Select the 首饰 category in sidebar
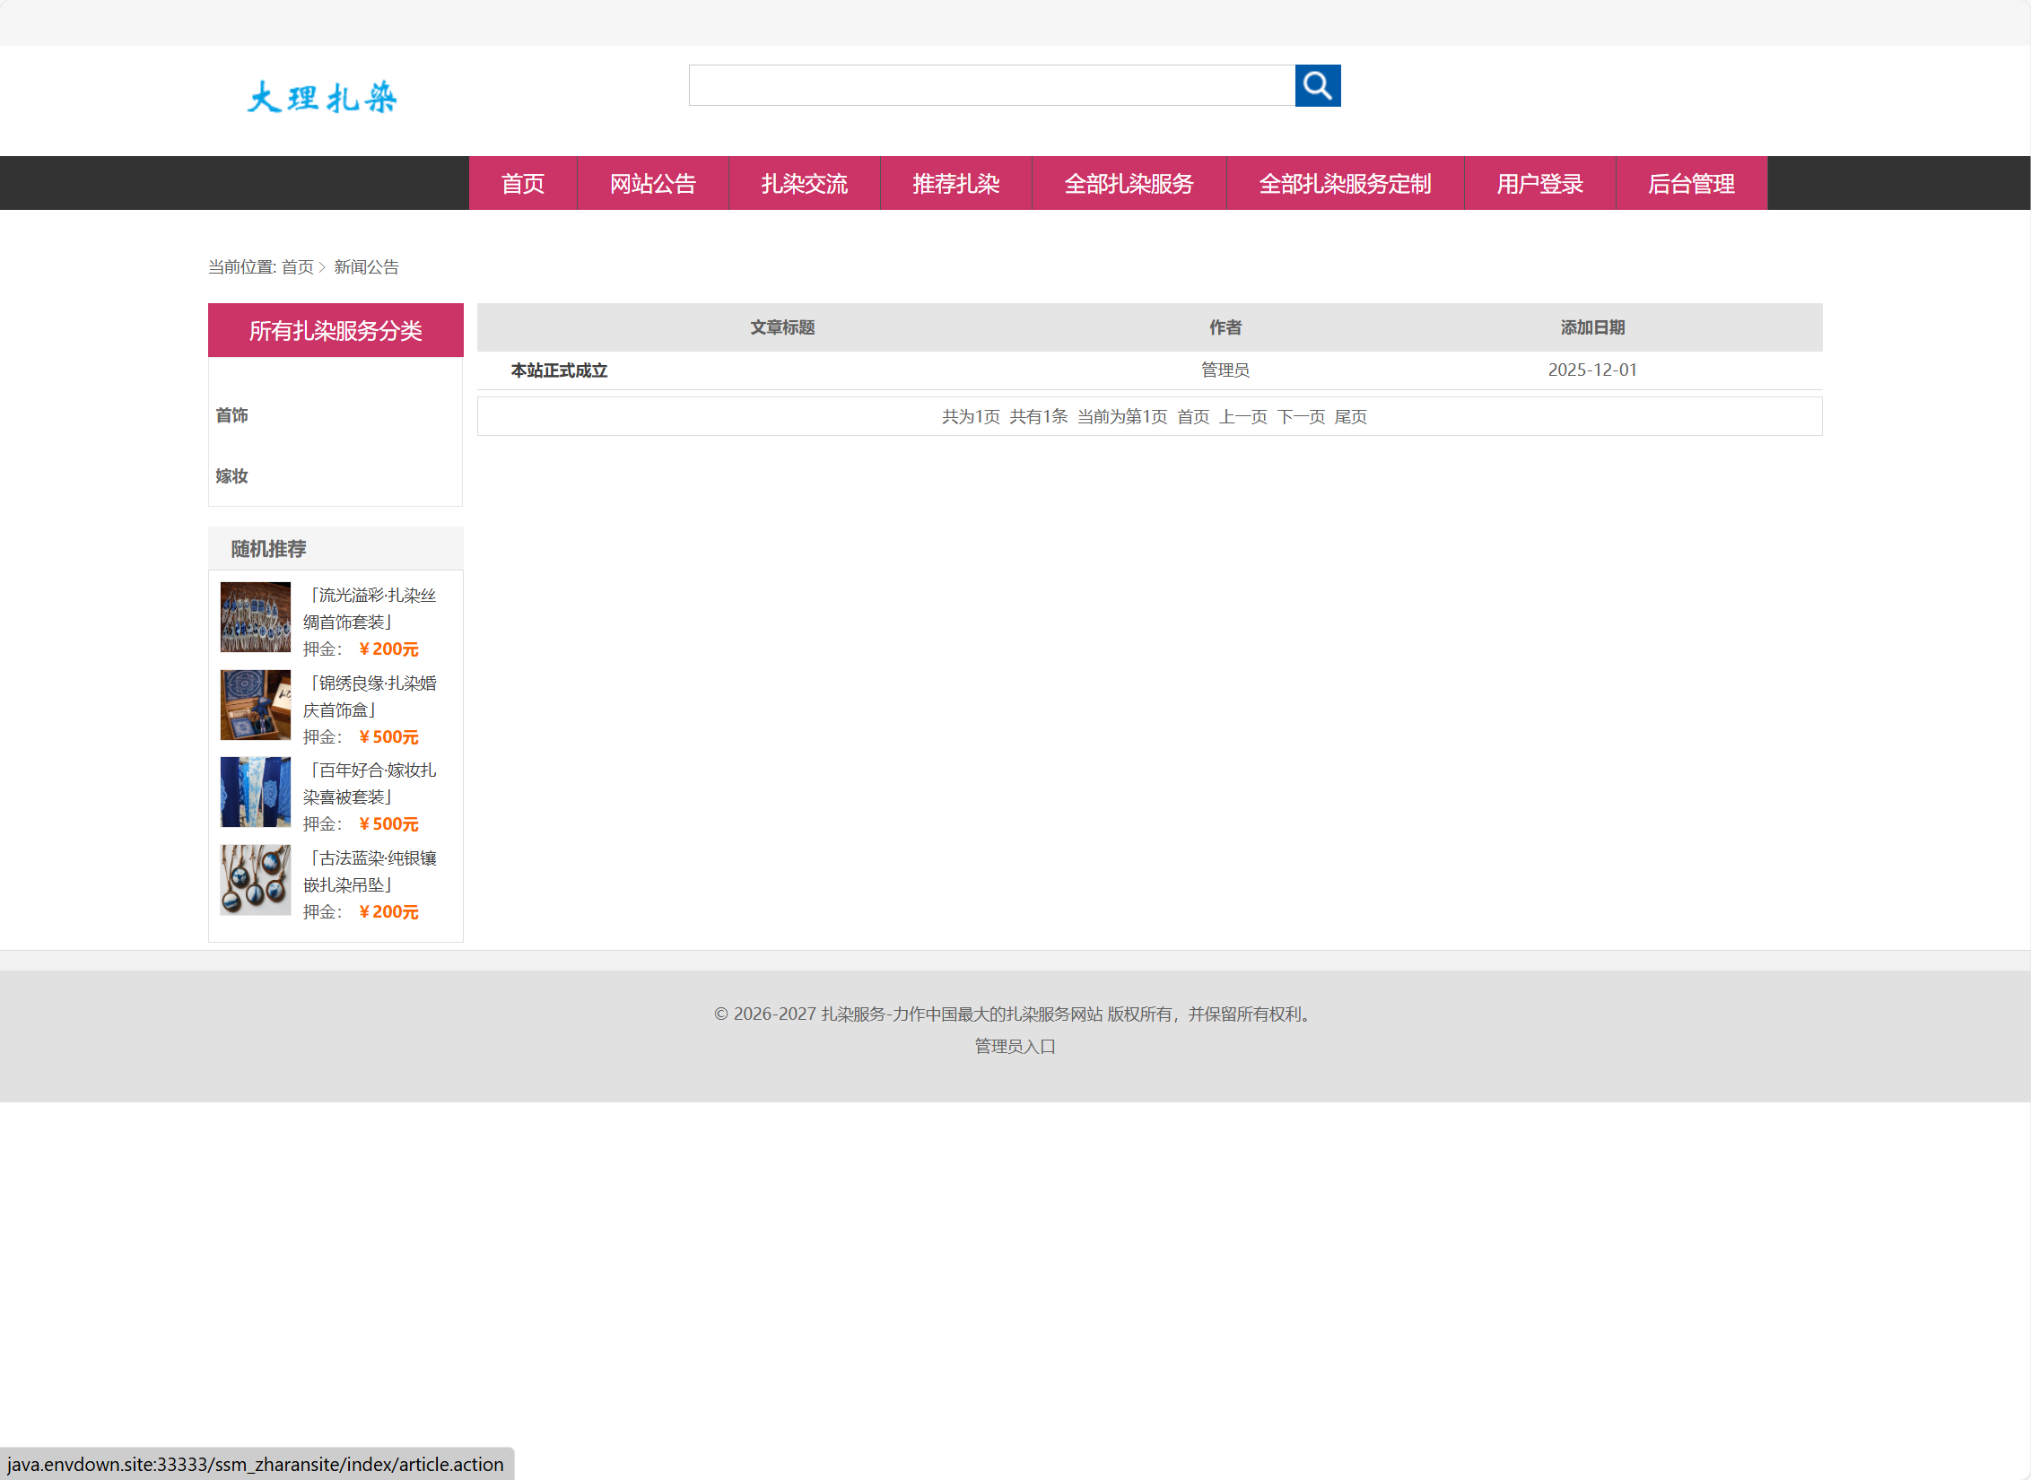The width and height of the screenshot is (2031, 1480). point(232,415)
